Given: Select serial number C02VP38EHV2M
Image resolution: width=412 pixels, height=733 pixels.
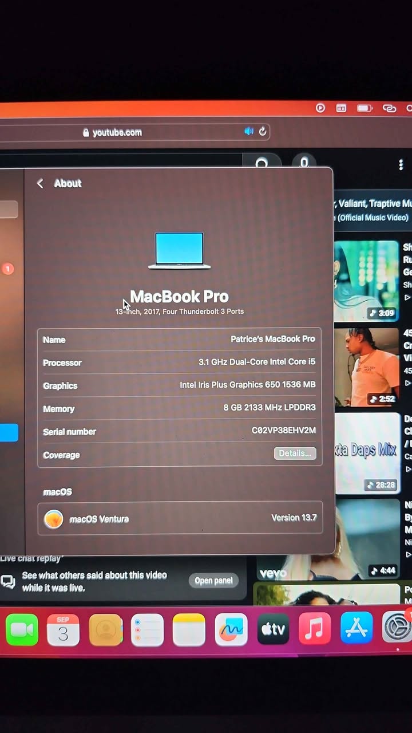Looking at the screenshot, I should coord(284,431).
